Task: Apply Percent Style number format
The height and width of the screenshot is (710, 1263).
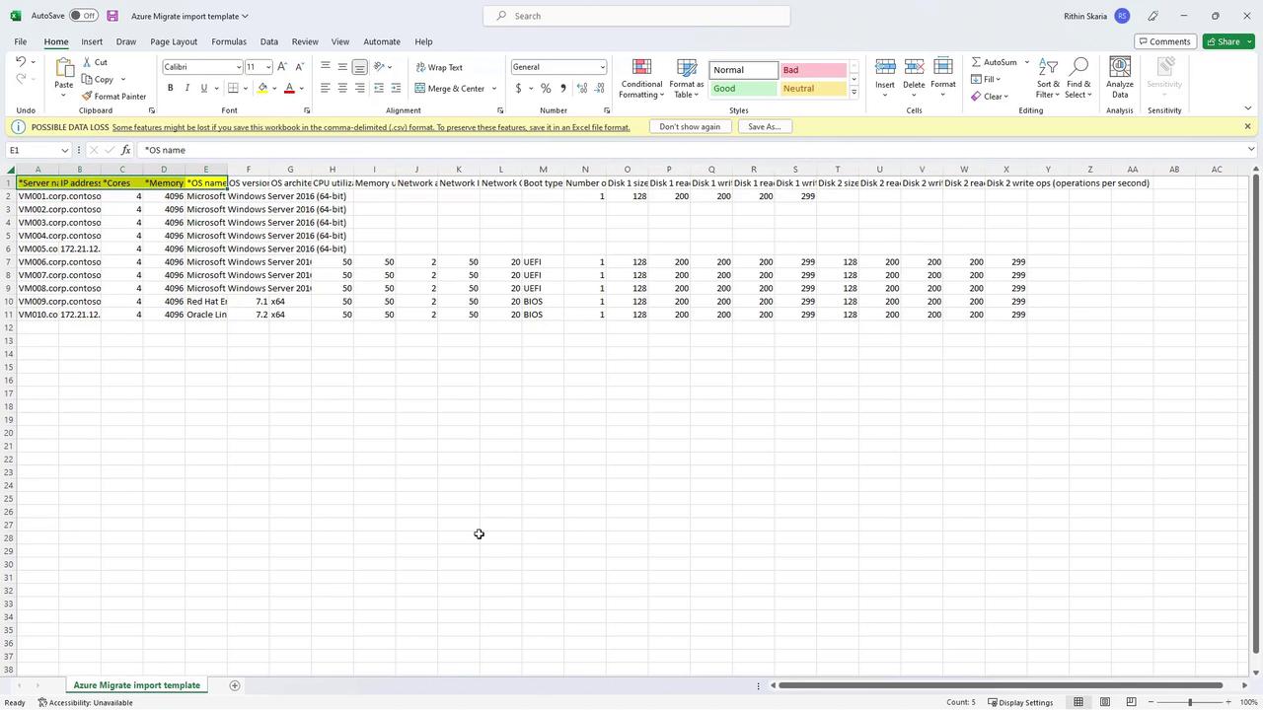Action: (x=546, y=89)
